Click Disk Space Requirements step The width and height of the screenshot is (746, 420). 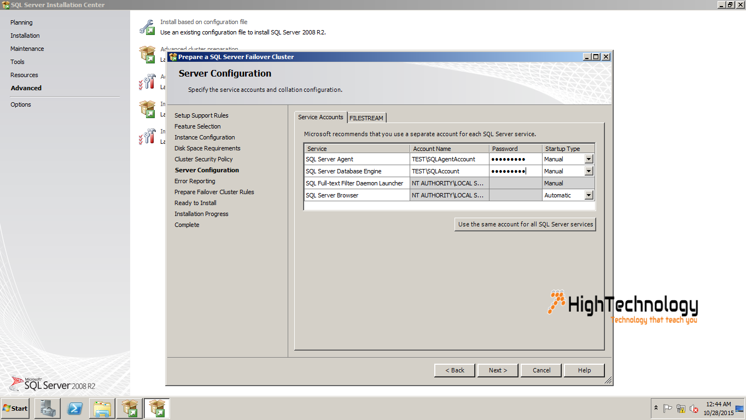tap(207, 148)
